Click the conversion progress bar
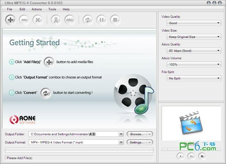Viewport: 226px width, 164px height. pyautogui.click(x=79, y=150)
